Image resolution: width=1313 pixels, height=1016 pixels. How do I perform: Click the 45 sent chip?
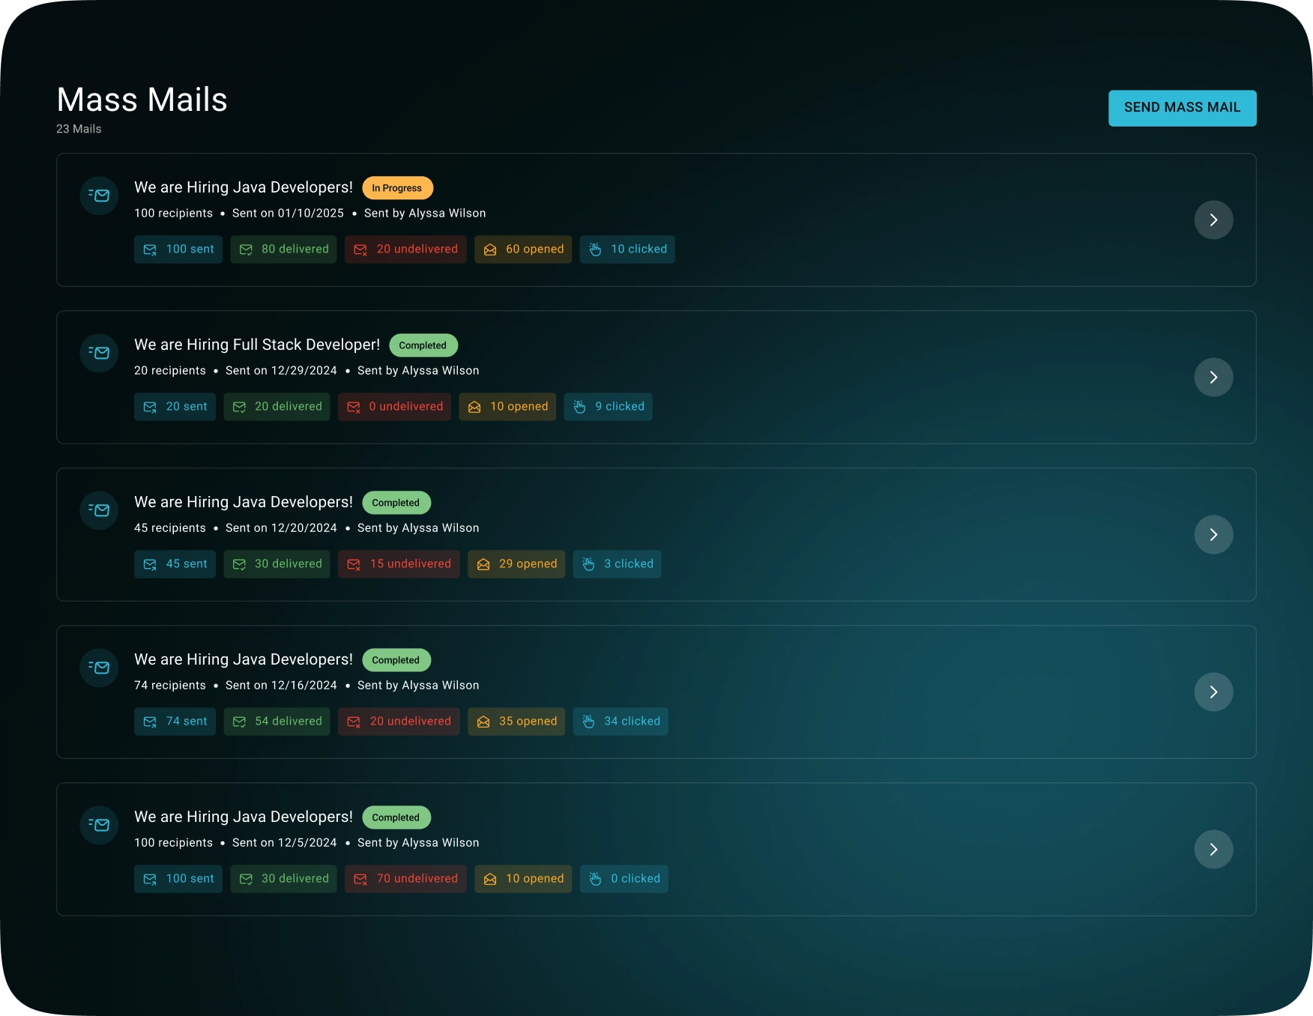point(175,564)
